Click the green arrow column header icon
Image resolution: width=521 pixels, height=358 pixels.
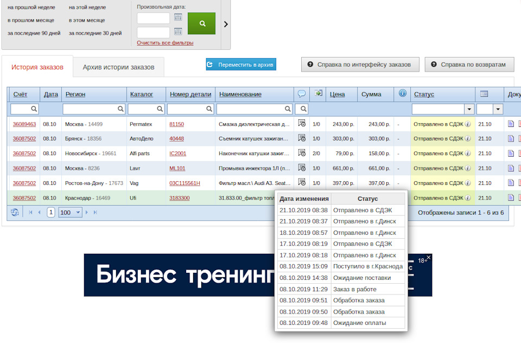(319, 93)
